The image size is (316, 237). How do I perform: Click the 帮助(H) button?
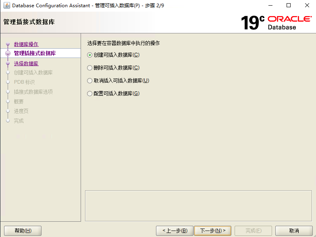click(x=23, y=231)
